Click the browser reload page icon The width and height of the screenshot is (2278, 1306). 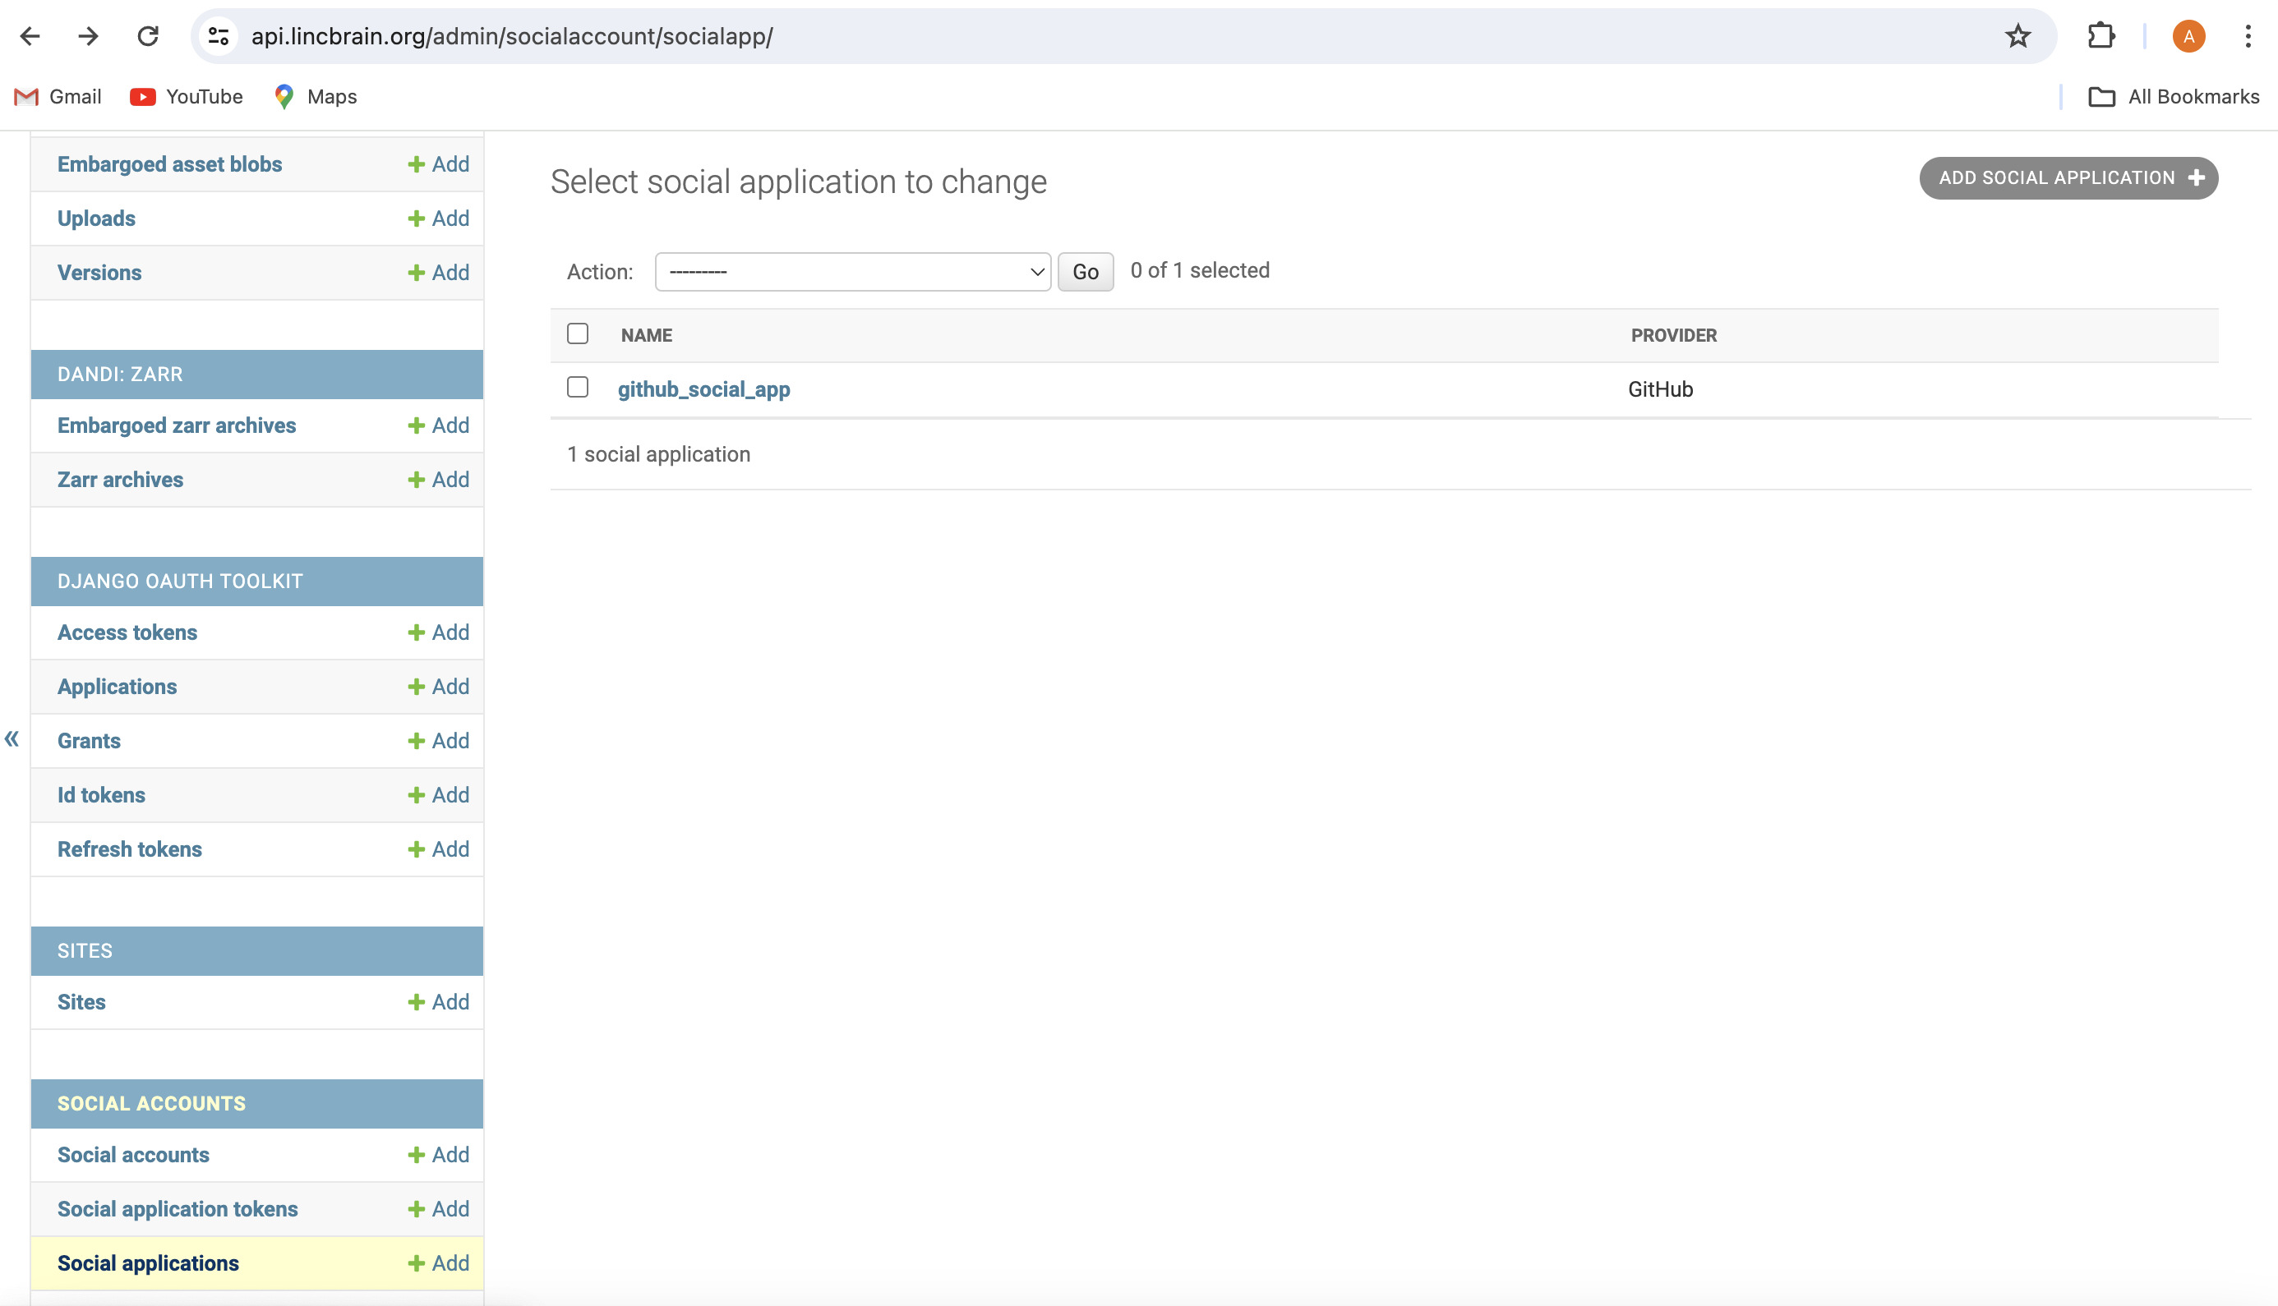(148, 36)
